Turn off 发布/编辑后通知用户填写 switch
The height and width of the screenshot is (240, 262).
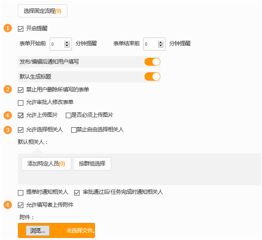coord(152,62)
